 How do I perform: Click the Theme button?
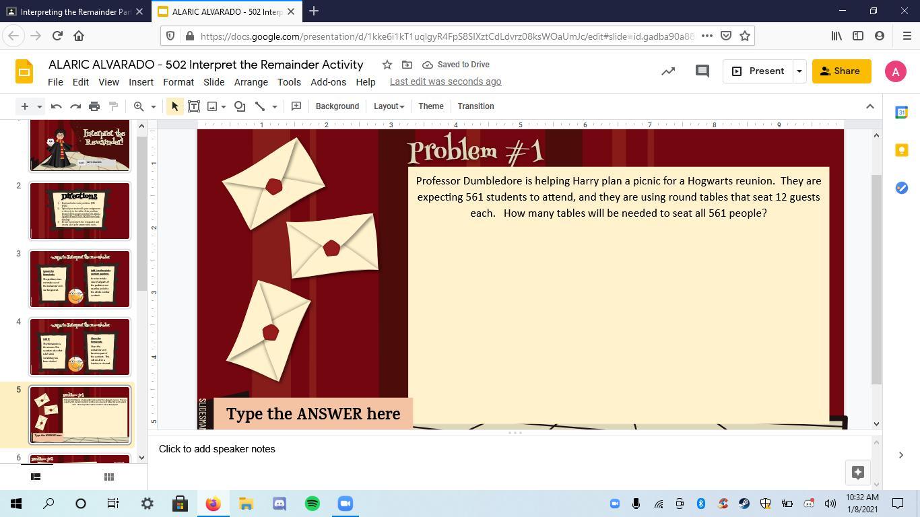point(431,106)
